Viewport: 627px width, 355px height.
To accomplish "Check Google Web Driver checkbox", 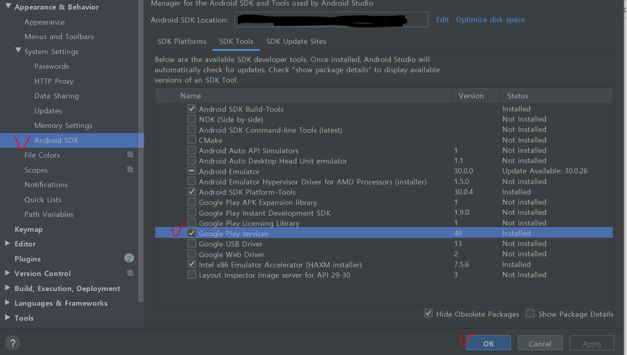I will [x=191, y=254].
